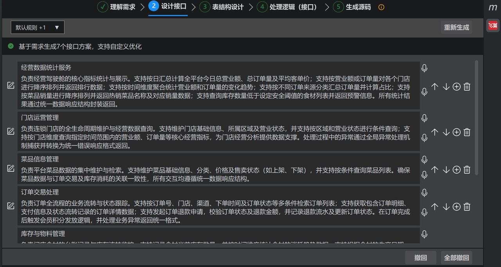Move 门店运营管理 card down

(446, 132)
